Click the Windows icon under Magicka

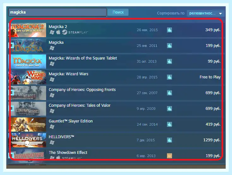(52, 48)
